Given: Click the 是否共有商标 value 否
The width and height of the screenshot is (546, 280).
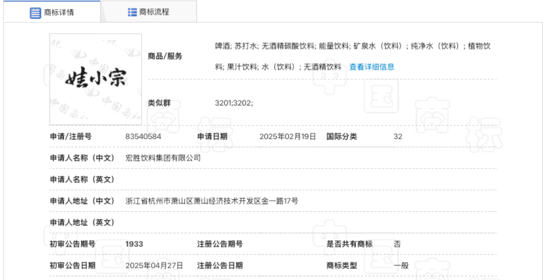Looking at the screenshot, I should [x=397, y=244].
